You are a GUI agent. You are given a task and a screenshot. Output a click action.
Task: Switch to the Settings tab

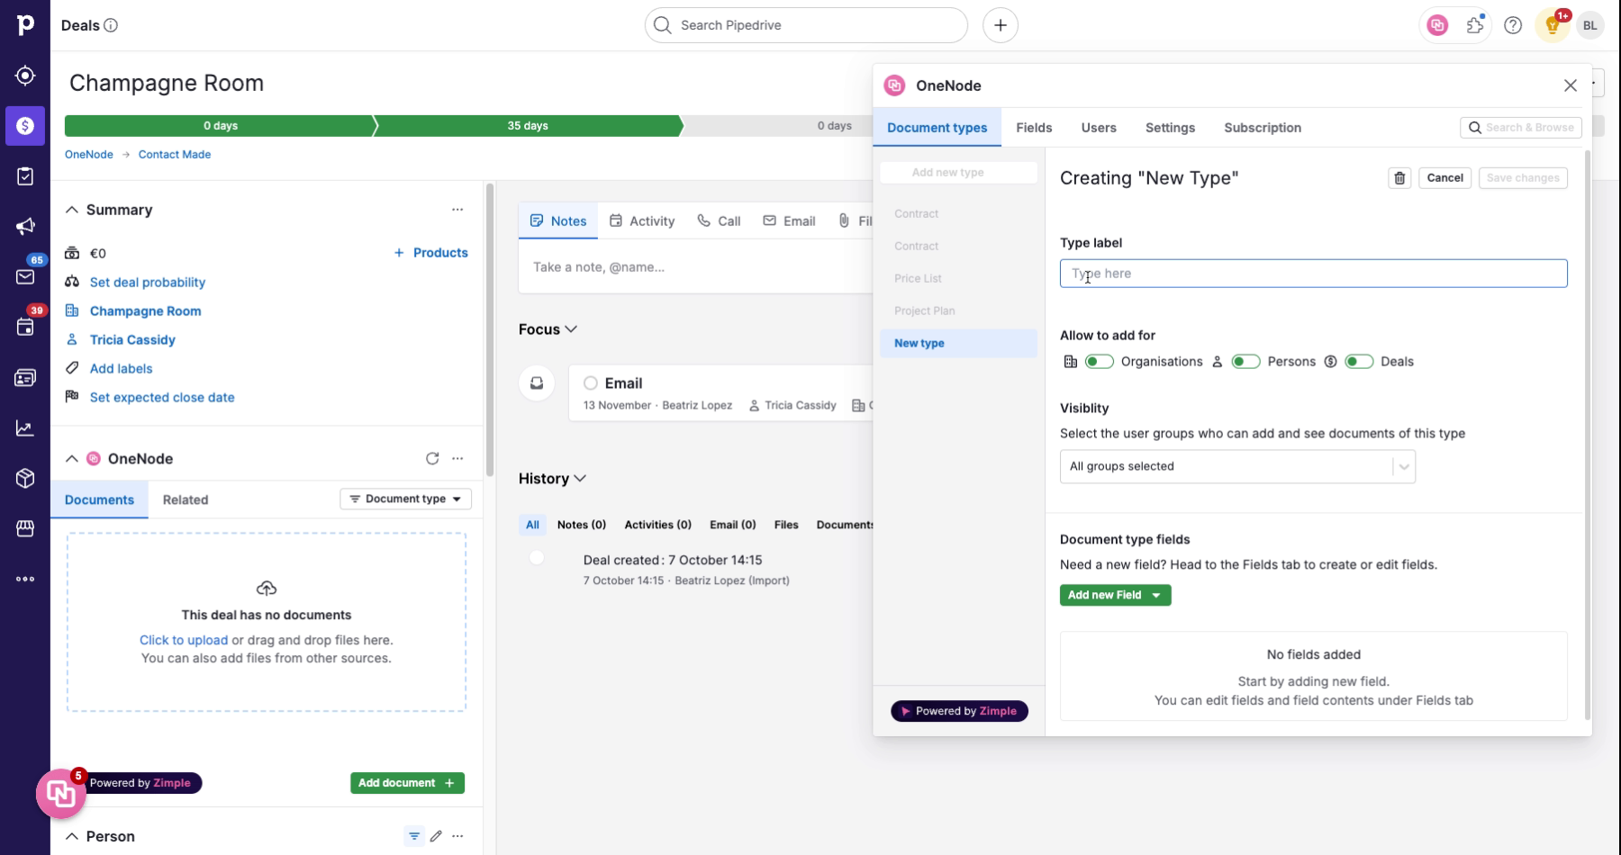coord(1170,128)
